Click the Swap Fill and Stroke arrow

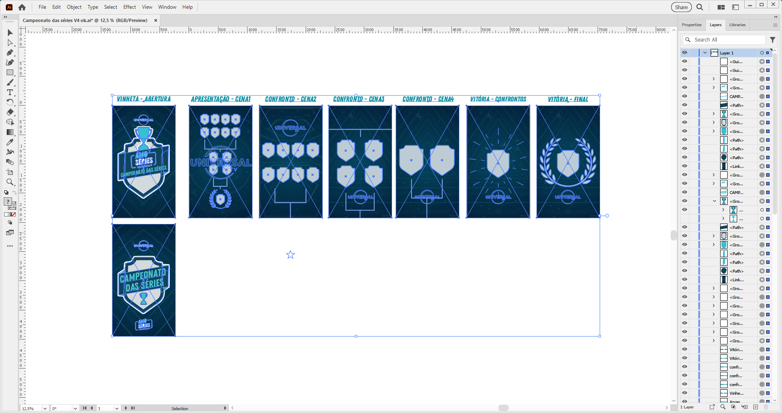(15, 192)
